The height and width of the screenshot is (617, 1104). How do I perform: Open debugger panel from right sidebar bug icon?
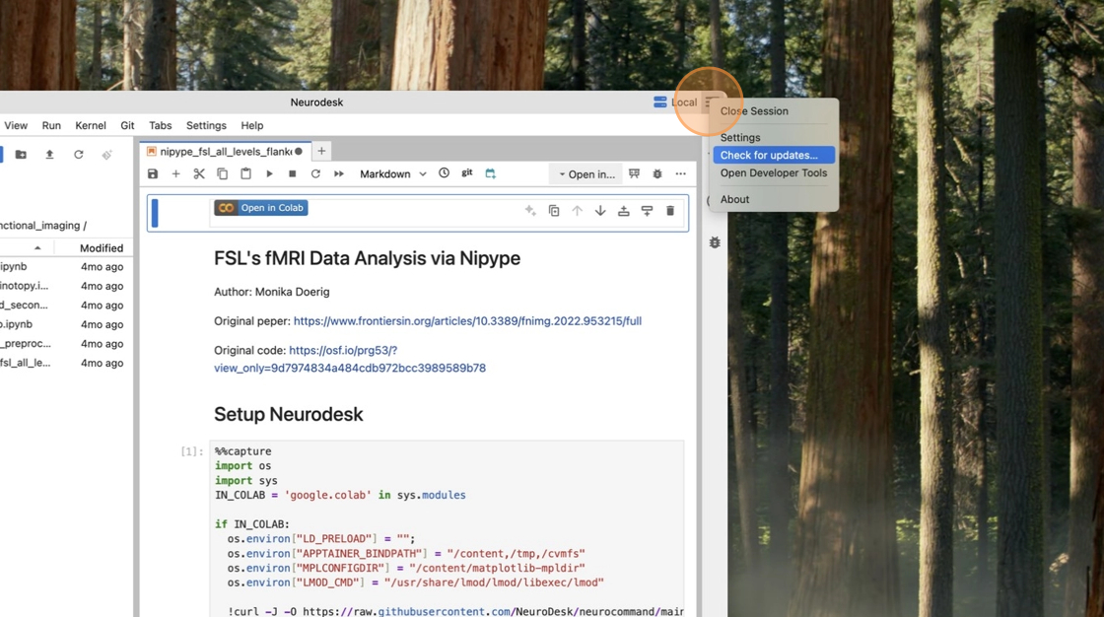pos(715,242)
